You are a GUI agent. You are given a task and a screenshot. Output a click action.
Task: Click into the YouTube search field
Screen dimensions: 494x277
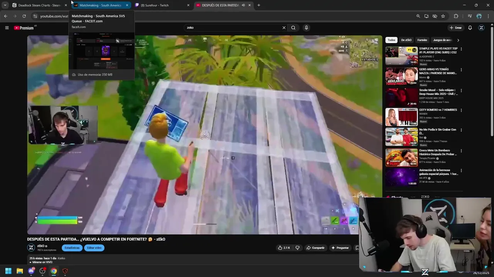[x=233, y=28]
